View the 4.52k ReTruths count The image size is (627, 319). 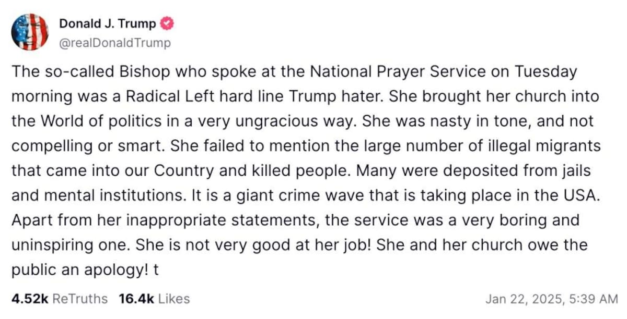tap(29, 299)
